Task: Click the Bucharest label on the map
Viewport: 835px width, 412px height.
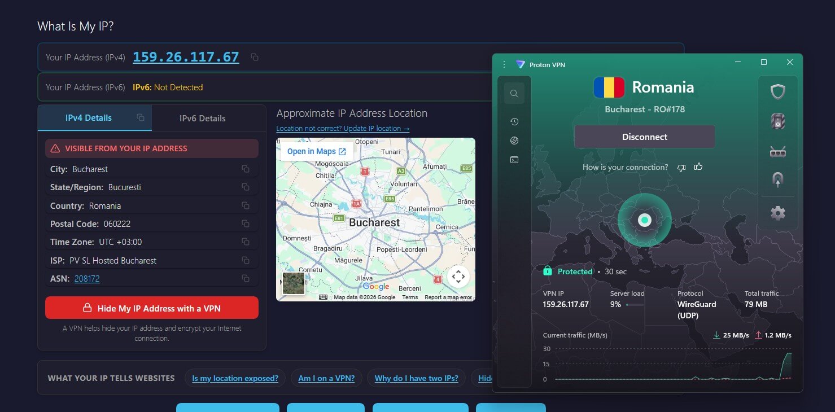Action: pos(374,222)
